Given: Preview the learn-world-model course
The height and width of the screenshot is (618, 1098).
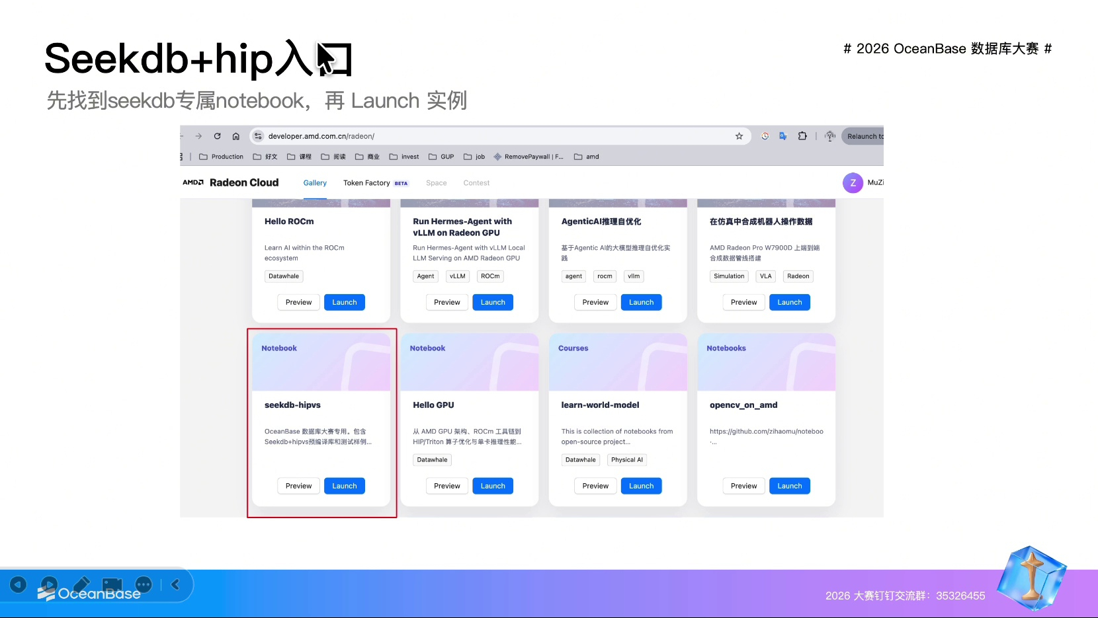Looking at the screenshot, I should [x=595, y=486].
